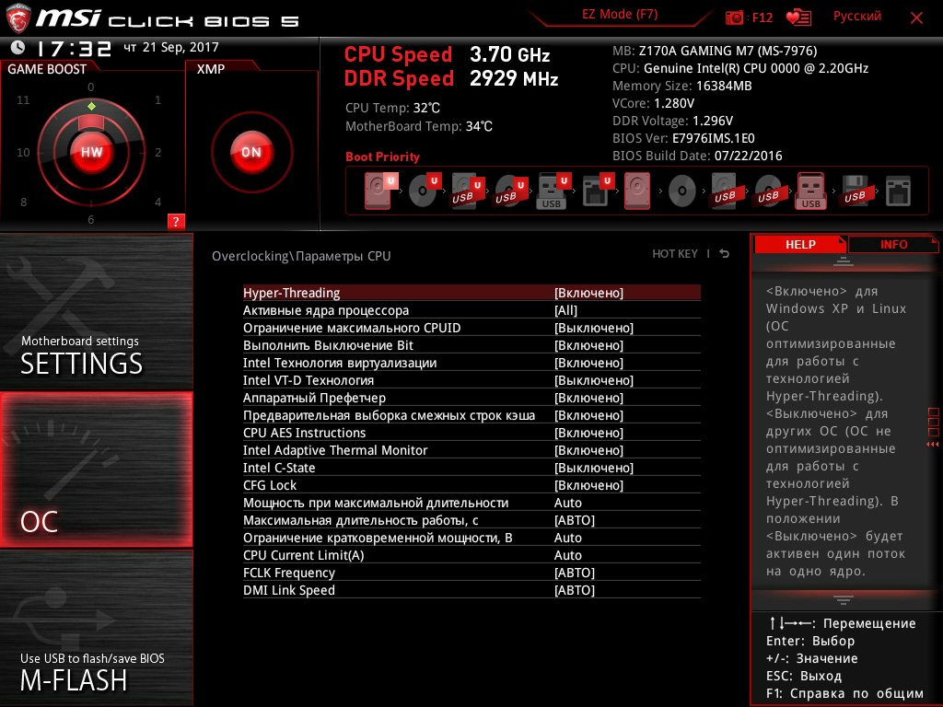Edit Ограничение кратковременной мощности value
This screenshot has height=707, width=943.
coord(471,538)
